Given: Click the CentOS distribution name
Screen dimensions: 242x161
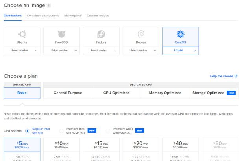Looking at the screenshot, I should click(x=181, y=42).
